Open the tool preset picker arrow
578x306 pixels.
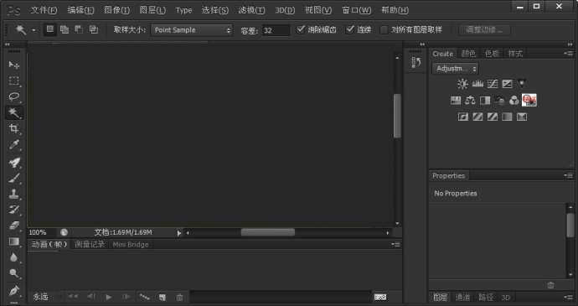[34, 30]
